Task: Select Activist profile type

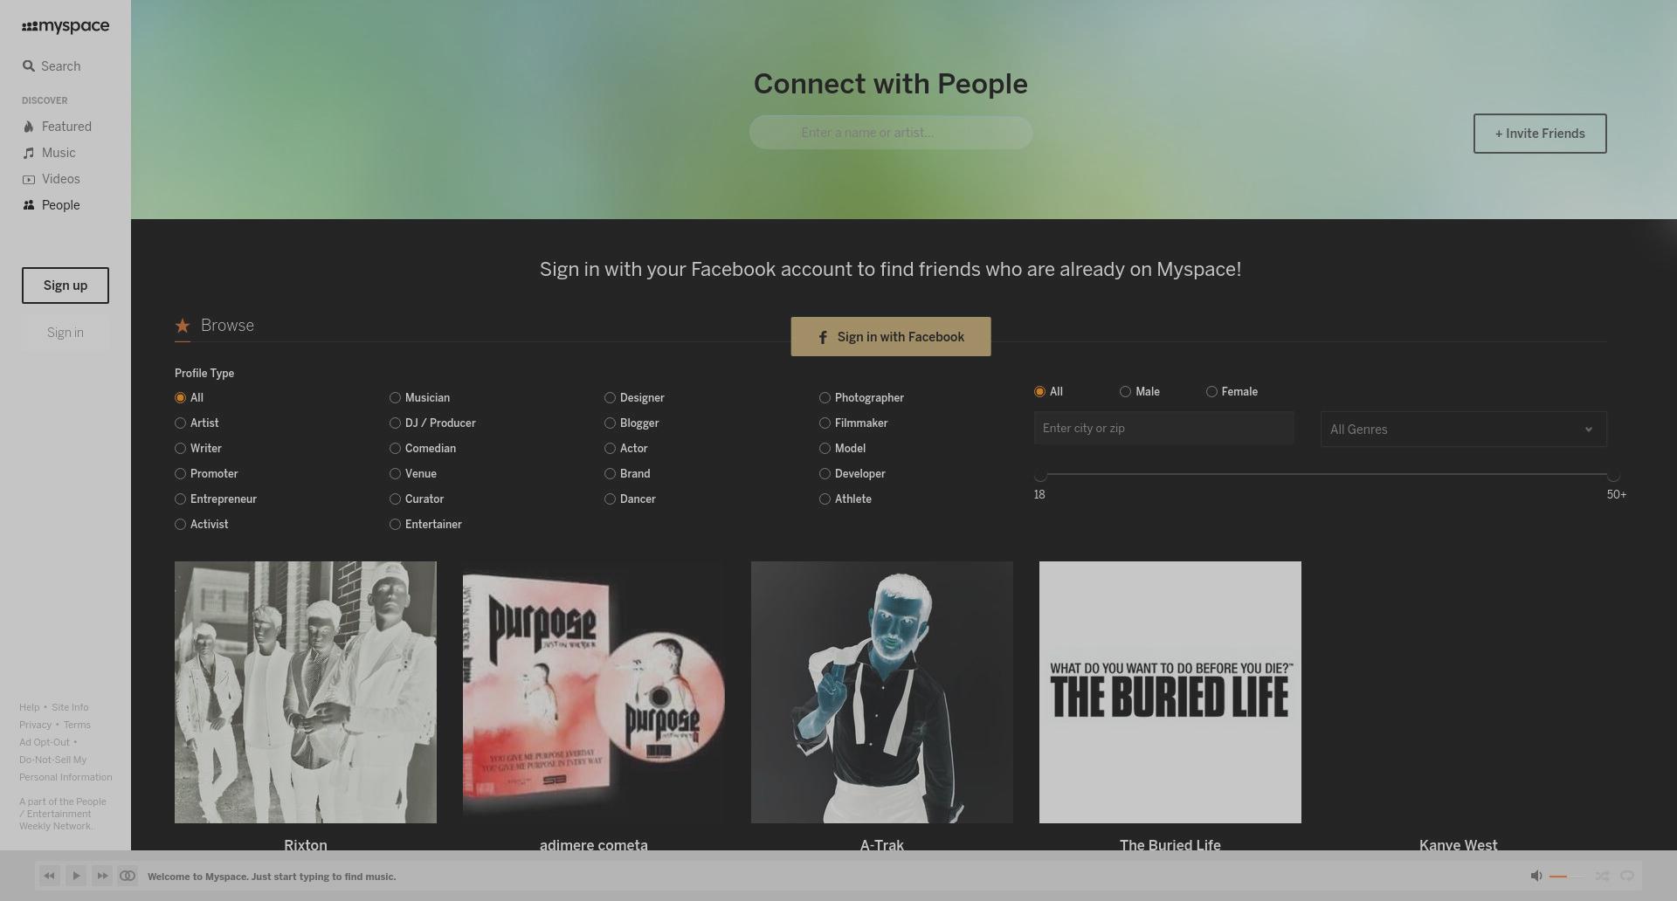Action: [x=180, y=525]
